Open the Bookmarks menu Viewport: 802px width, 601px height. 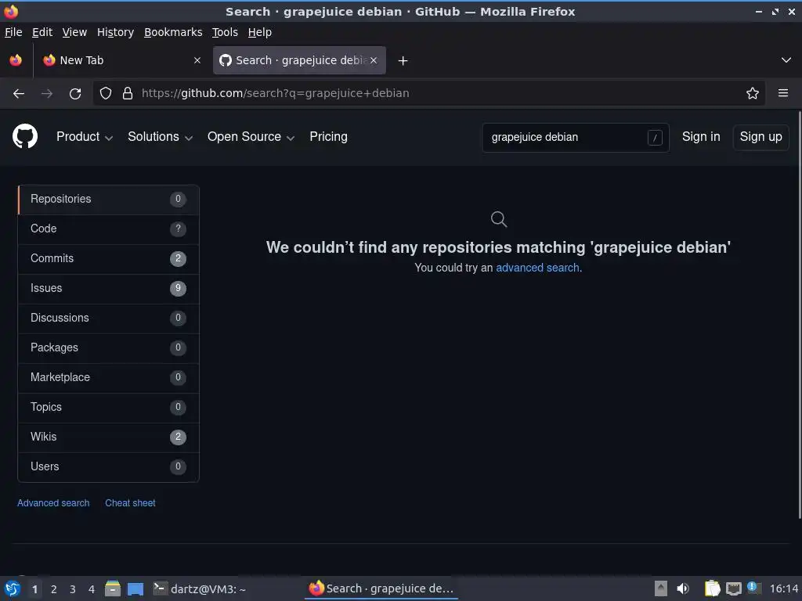(173, 32)
